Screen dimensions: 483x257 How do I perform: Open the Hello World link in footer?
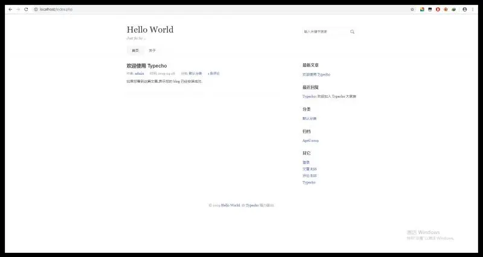pos(231,205)
